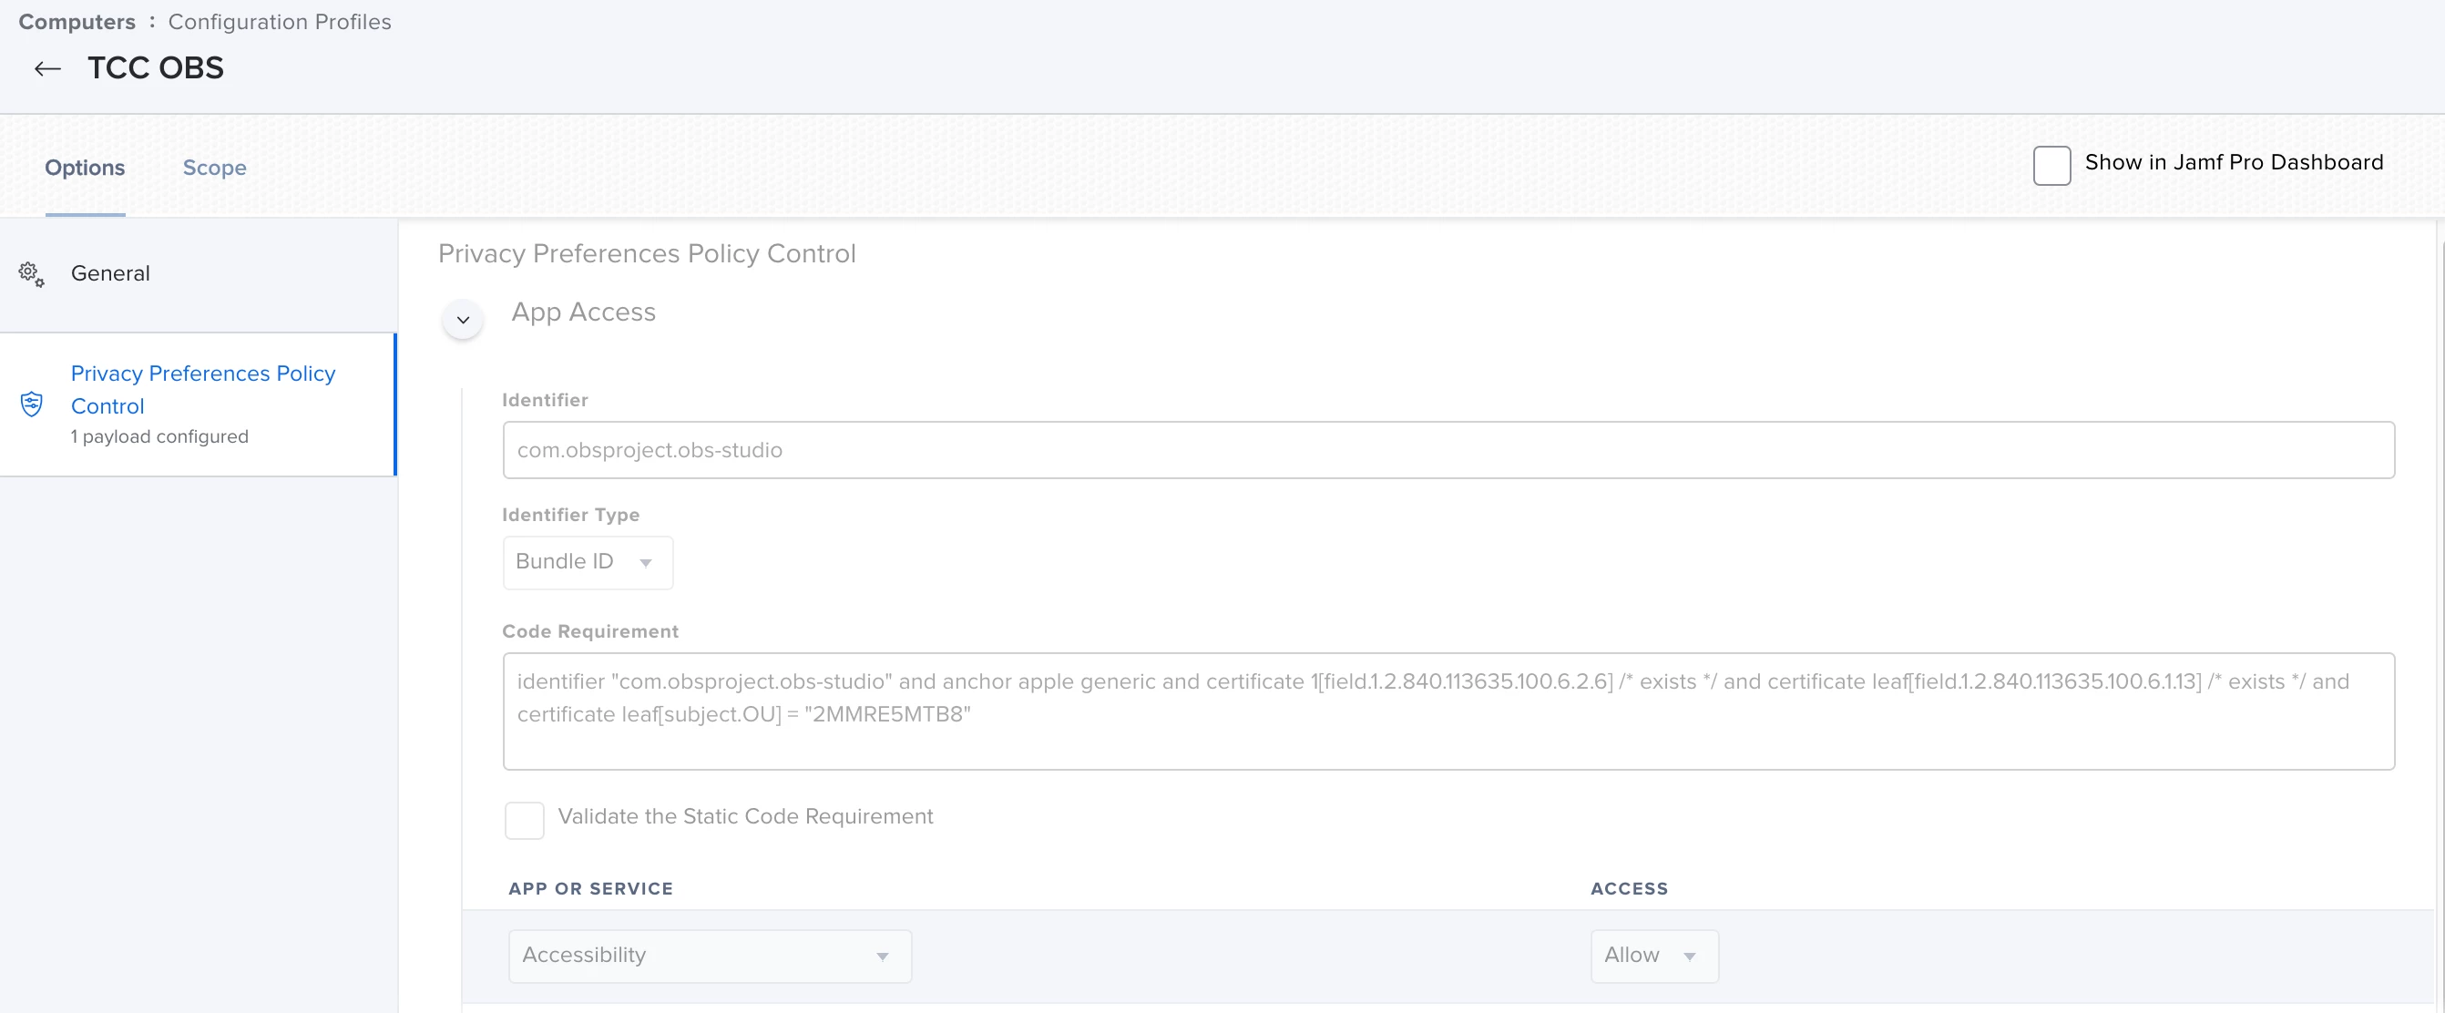Viewport: 2445px width, 1013px height.
Task: Click the arrow on the Allow dropdown
Action: [x=1690, y=956]
